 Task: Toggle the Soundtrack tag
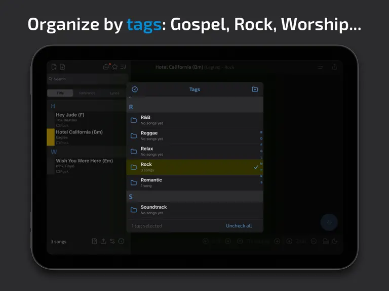(194, 210)
